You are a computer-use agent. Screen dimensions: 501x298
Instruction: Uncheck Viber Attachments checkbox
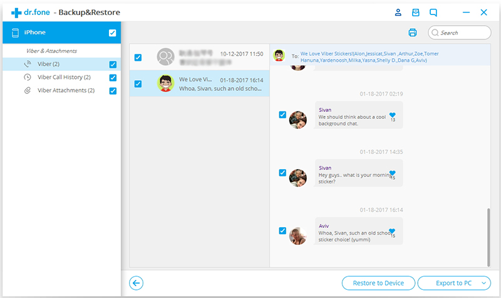coord(113,91)
